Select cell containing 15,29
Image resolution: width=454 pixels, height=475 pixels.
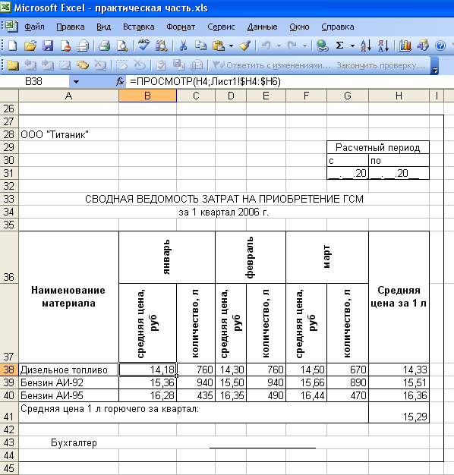399,412
